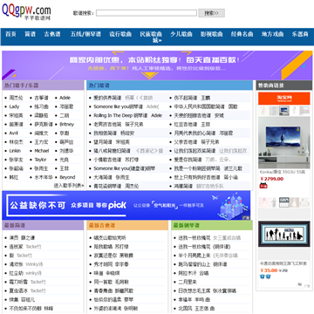
Task: Open 乐器商城» in the navigation bar
Action: pos(300,34)
